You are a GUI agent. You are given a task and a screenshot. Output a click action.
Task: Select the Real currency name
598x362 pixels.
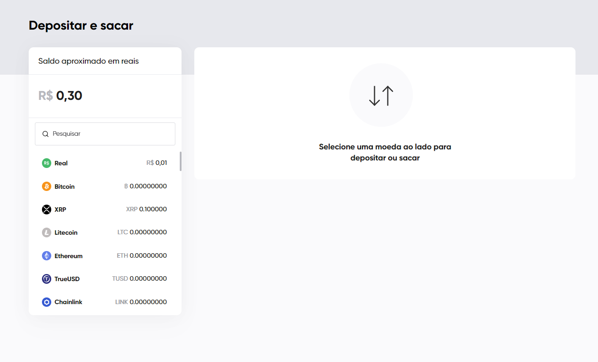click(61, 163)
